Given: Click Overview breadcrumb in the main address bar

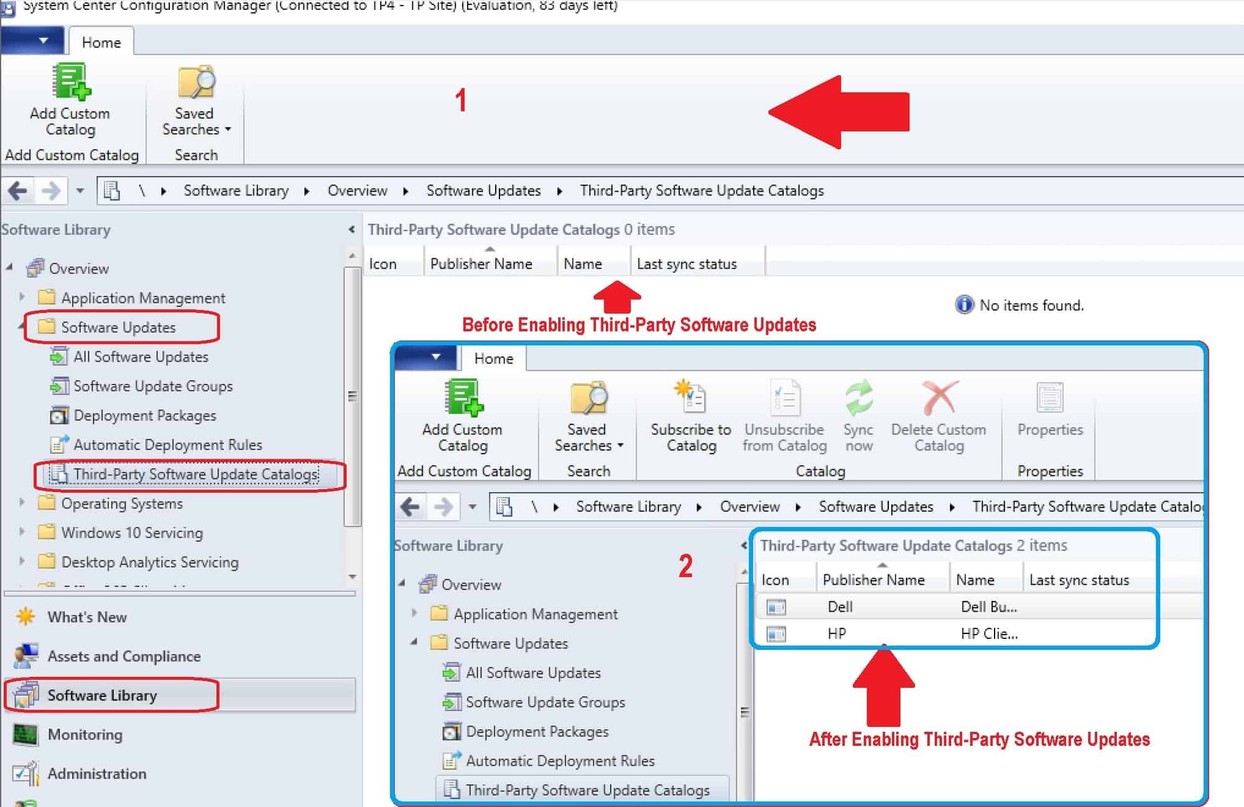Looking at the screenshot, I should pos(358,190).
